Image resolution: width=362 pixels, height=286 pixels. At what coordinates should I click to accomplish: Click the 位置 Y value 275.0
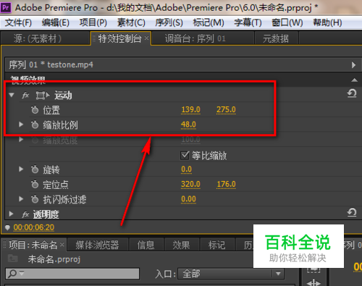pyautogui.click(x=226, y=109)
